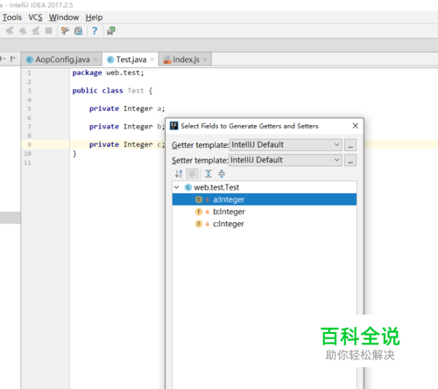Open Project Structure from the toolbar

[x=78, y=31]
